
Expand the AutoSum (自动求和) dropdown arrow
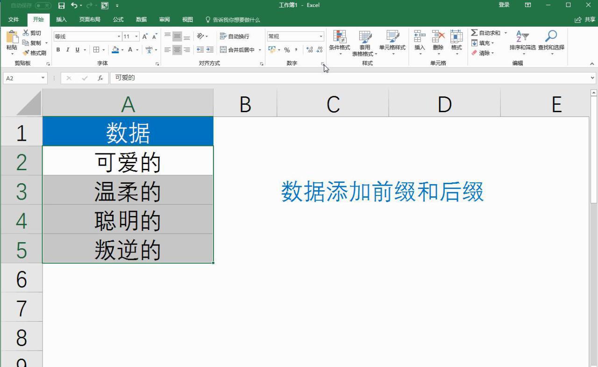[505, 33]
